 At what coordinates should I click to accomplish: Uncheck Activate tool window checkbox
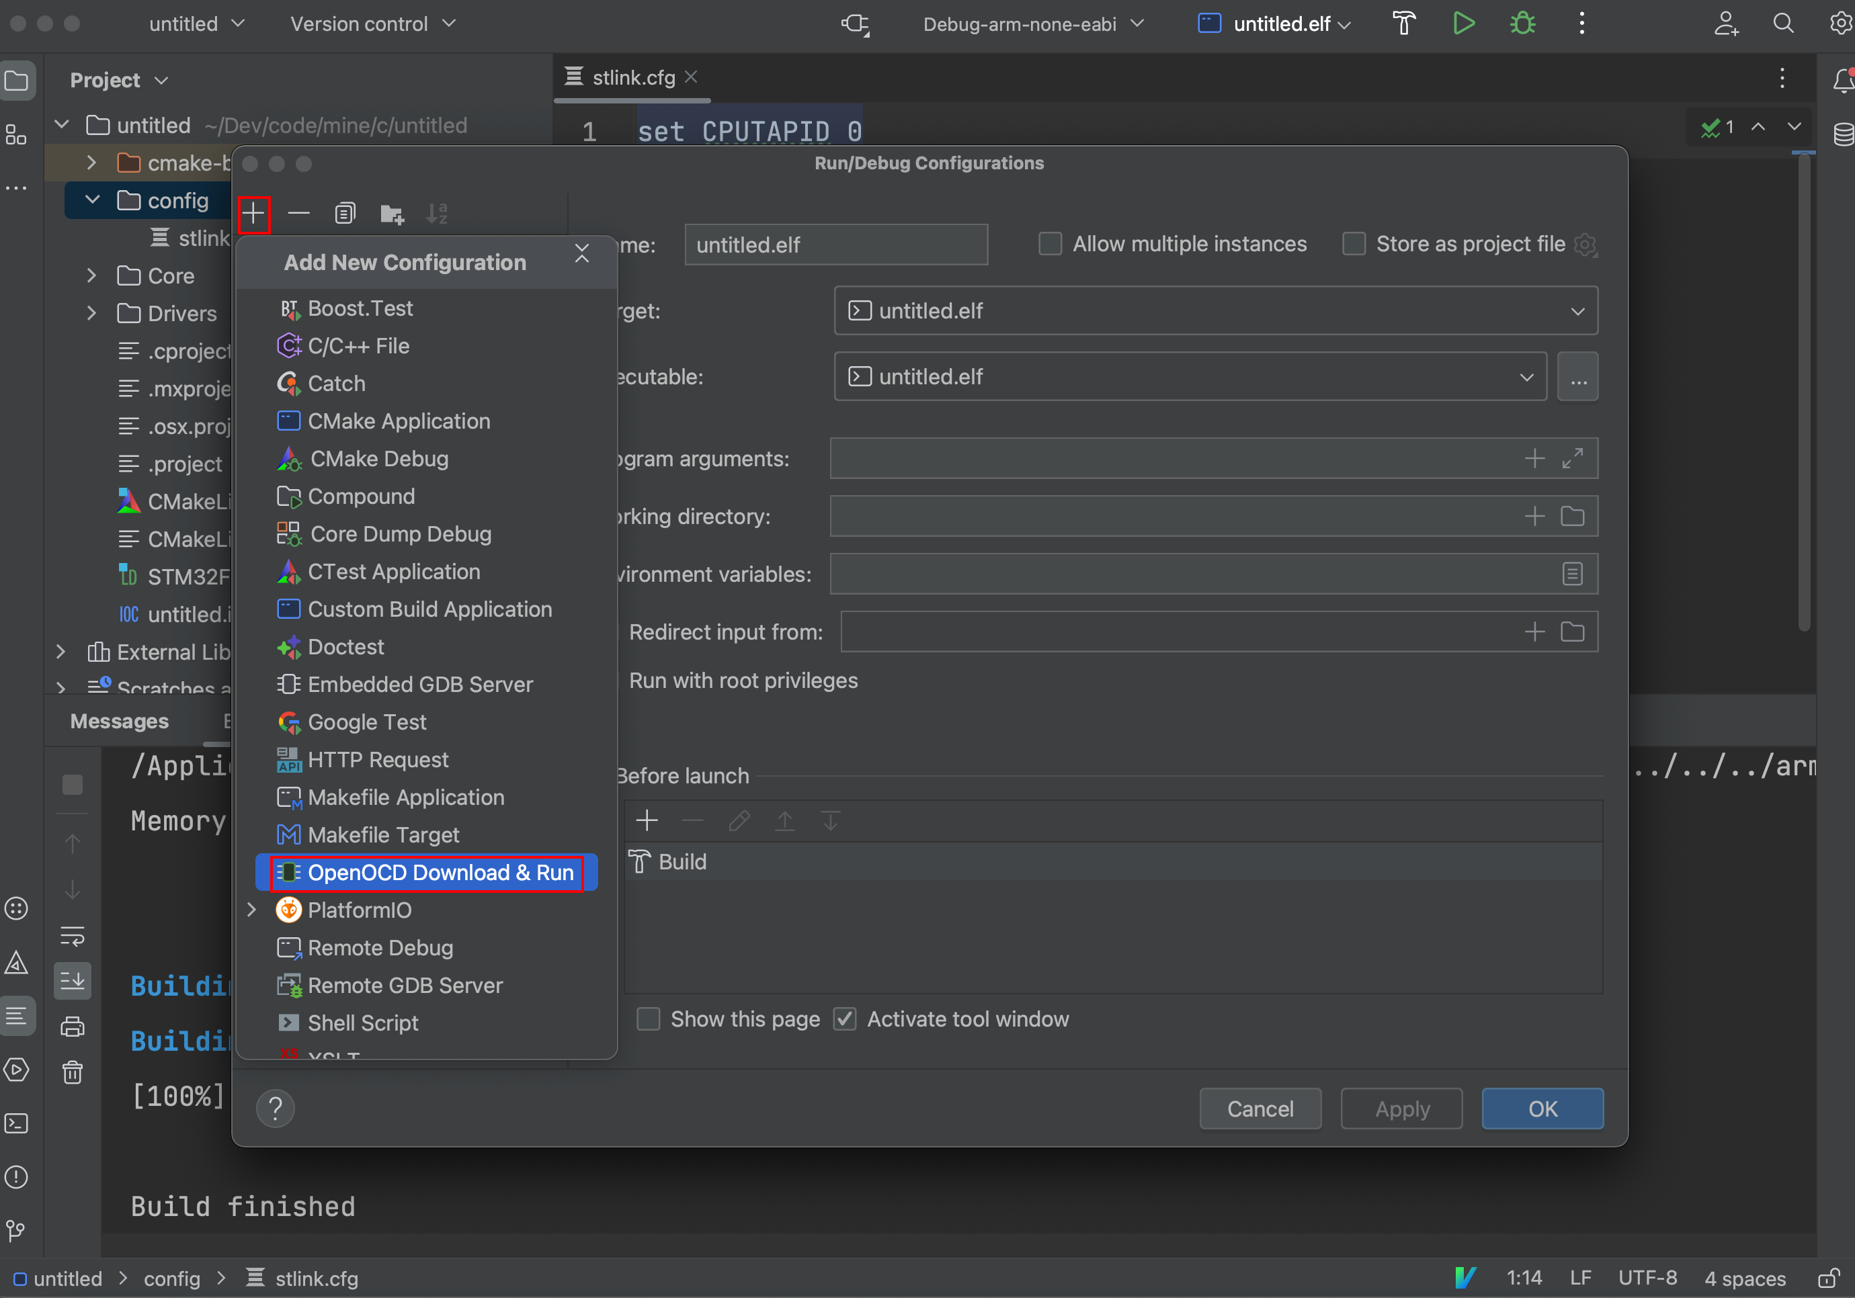click(844, 1019)
